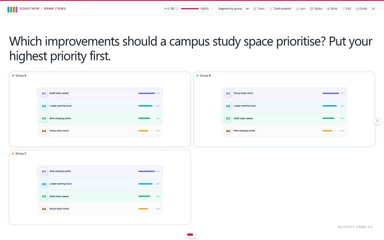Click the Group C label
384x240 pixels.
tap(21, 154)
